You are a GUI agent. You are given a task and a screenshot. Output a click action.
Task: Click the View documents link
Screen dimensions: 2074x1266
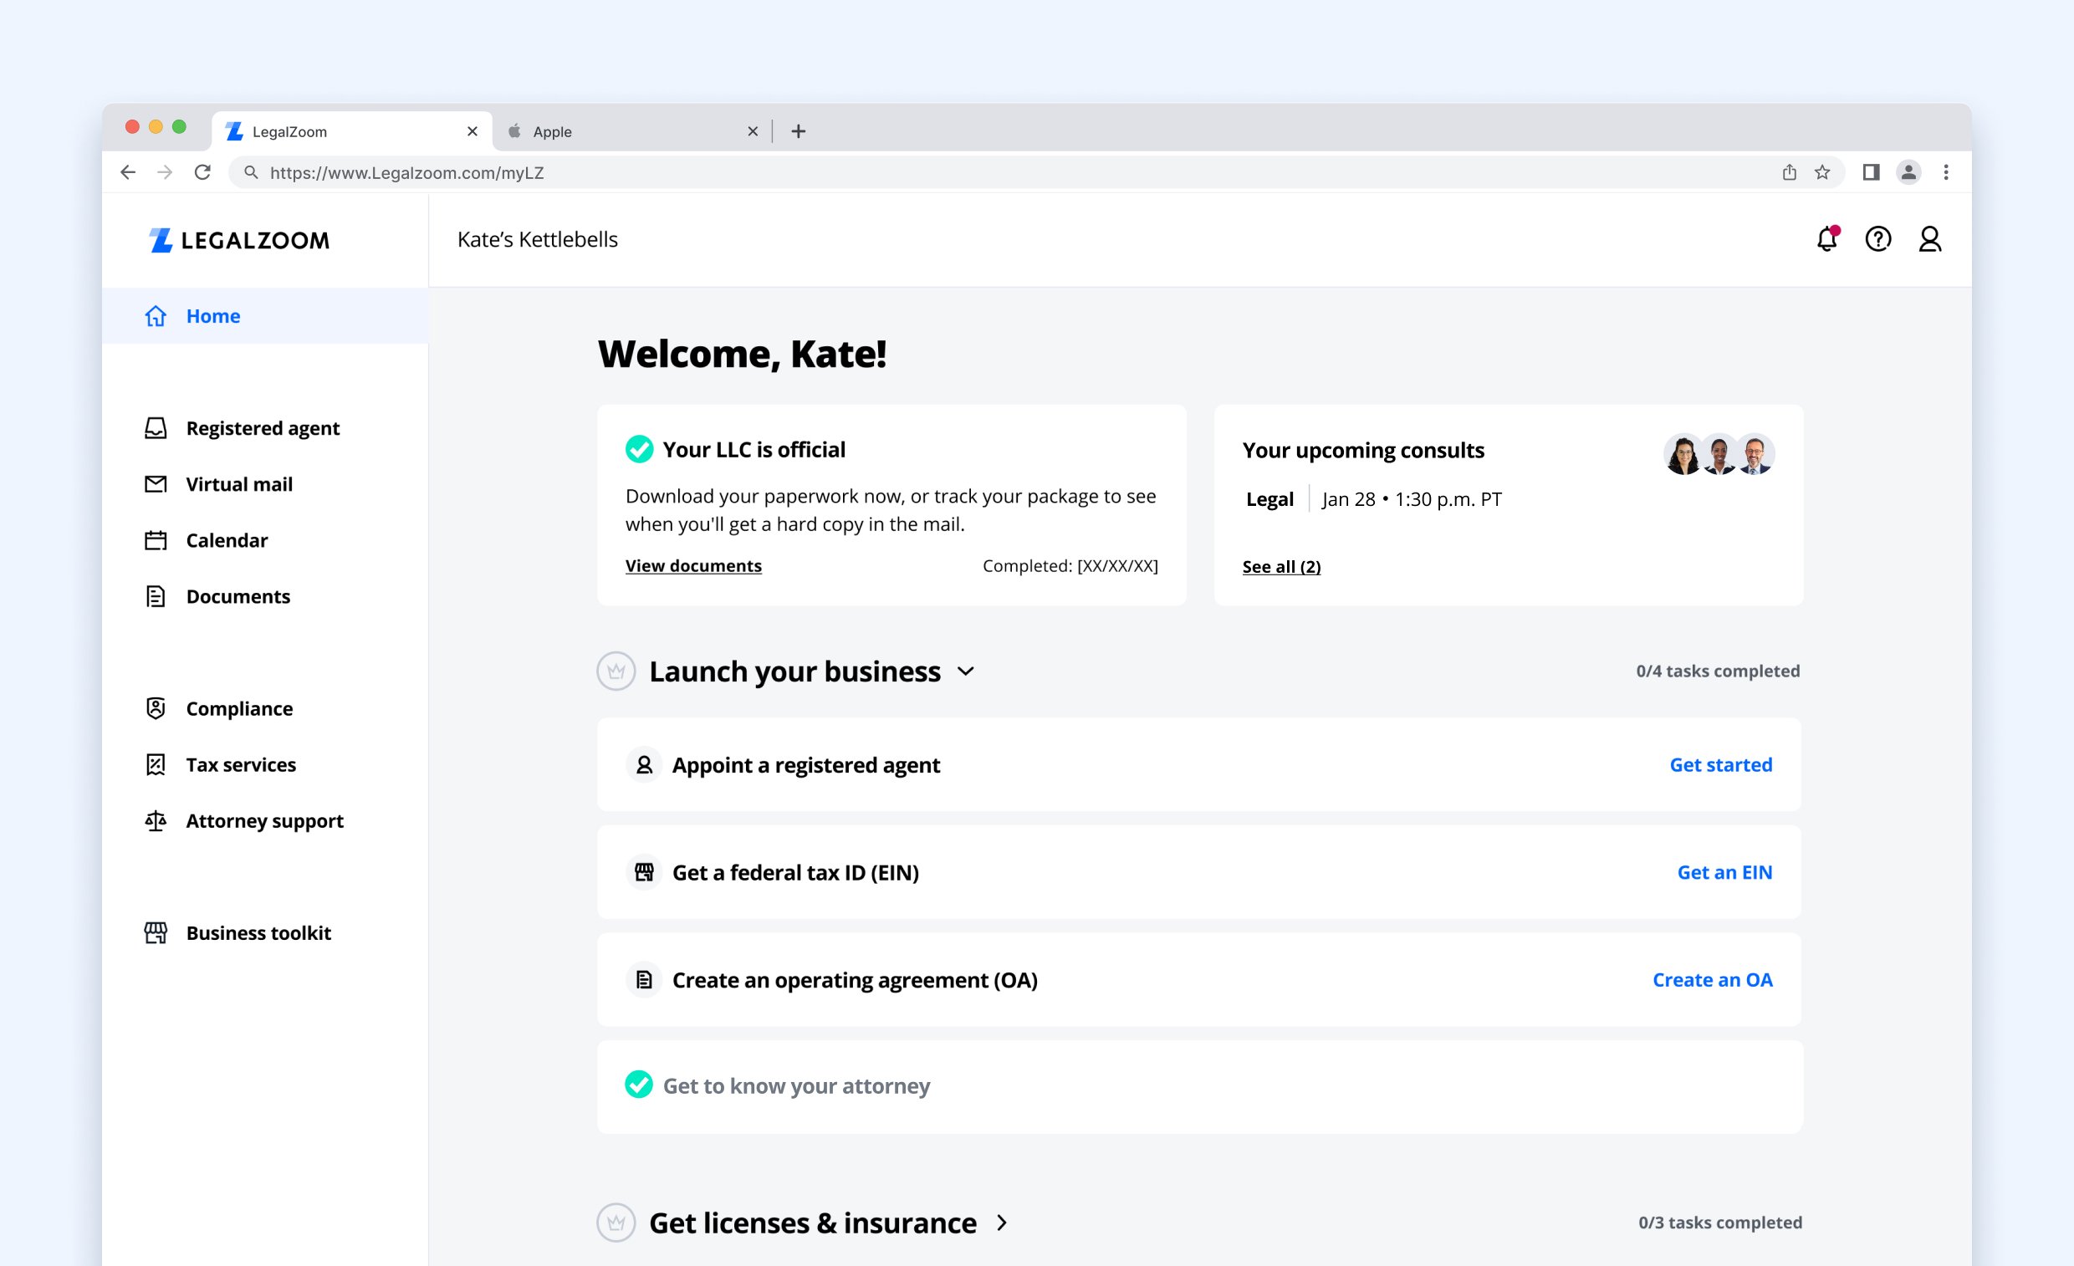click(692, 565)
